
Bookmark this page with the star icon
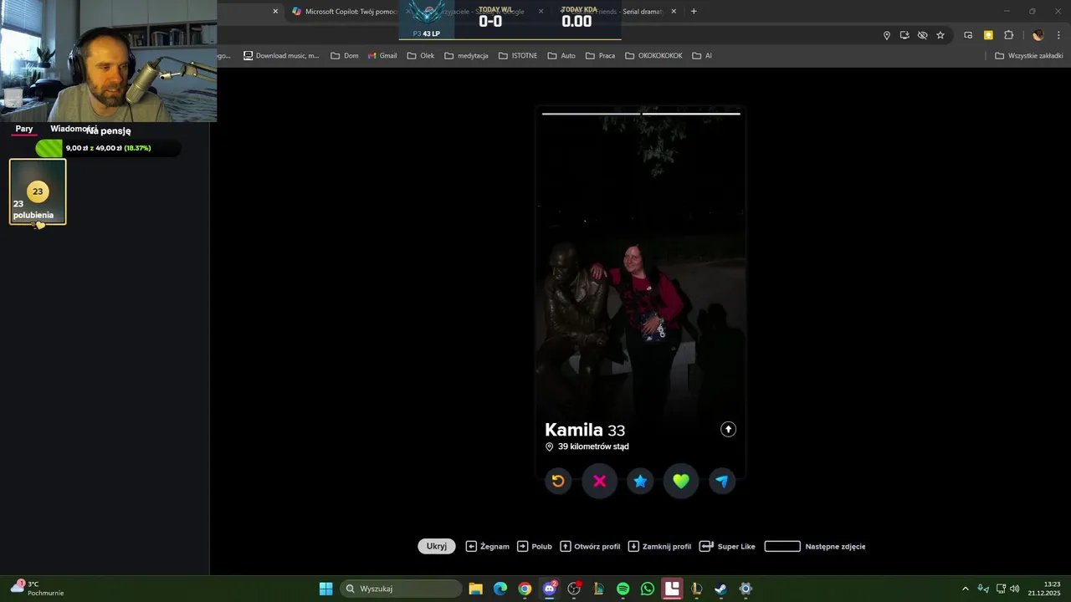(940, 35)
